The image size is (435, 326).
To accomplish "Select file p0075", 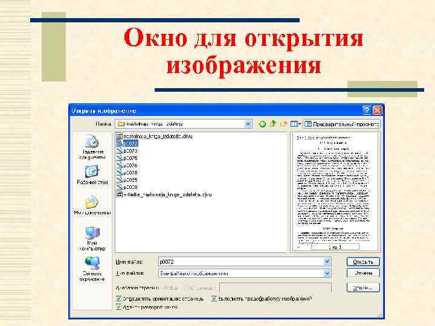I will pyautogui.click(x=127, y=158).
